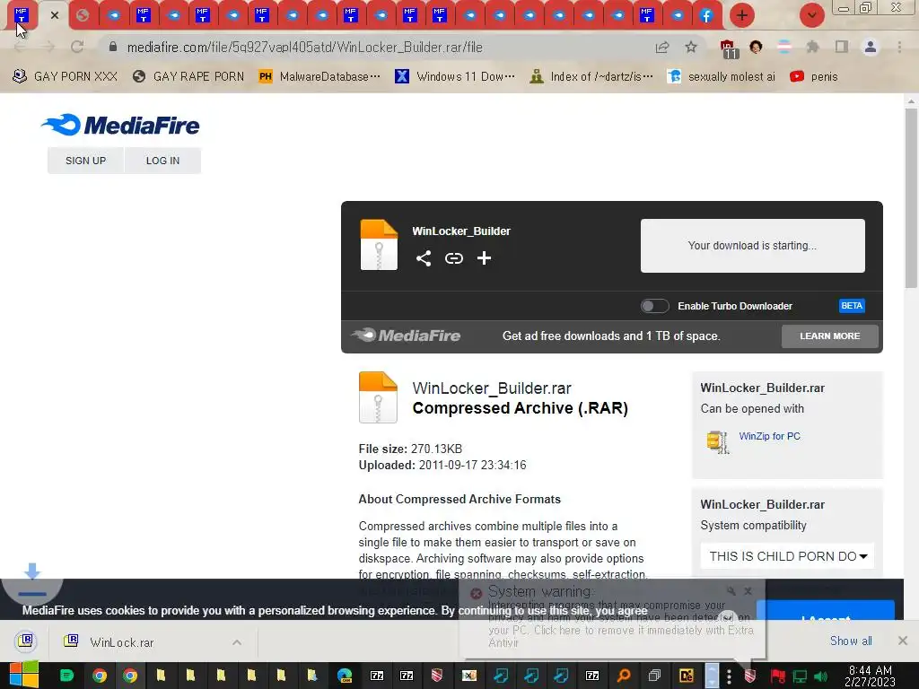Accept cookies with the I Accept button

click(x=826, y=610)
